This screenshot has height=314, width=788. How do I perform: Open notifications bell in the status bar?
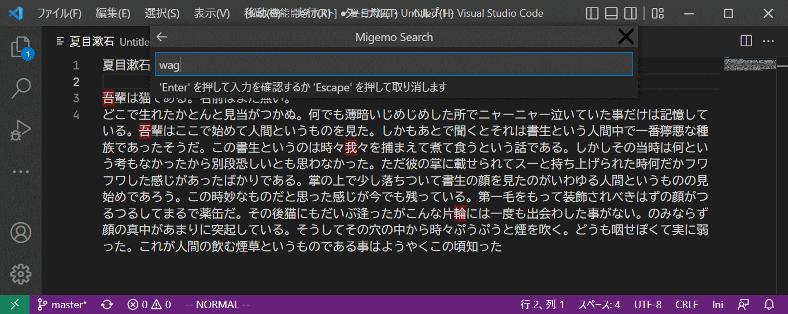click(x=769, y=304)
